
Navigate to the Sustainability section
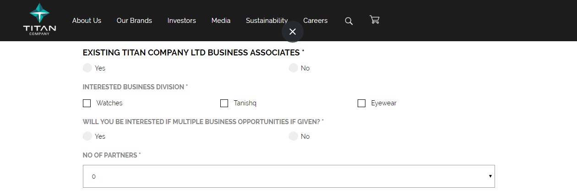click(267, 21)
